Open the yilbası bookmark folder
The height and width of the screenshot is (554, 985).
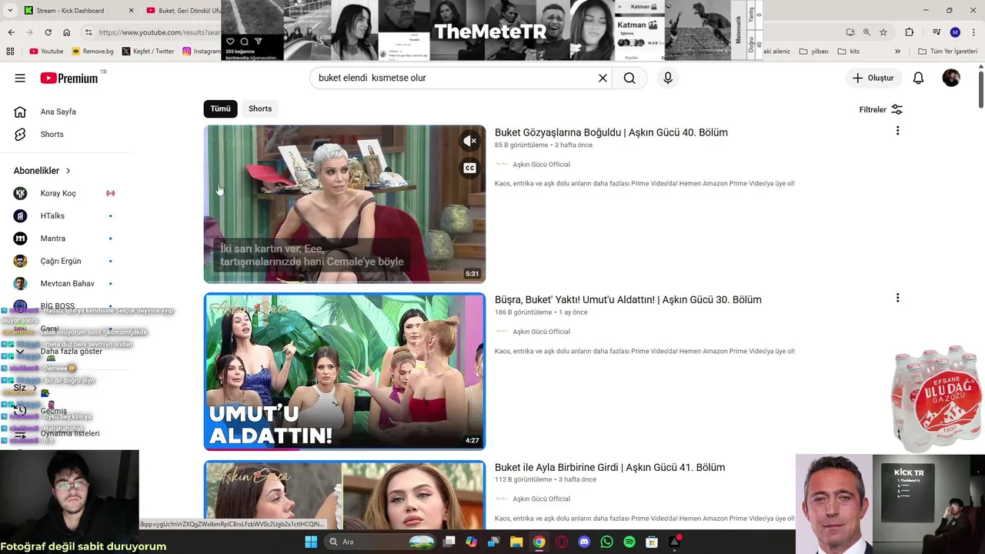813,52
